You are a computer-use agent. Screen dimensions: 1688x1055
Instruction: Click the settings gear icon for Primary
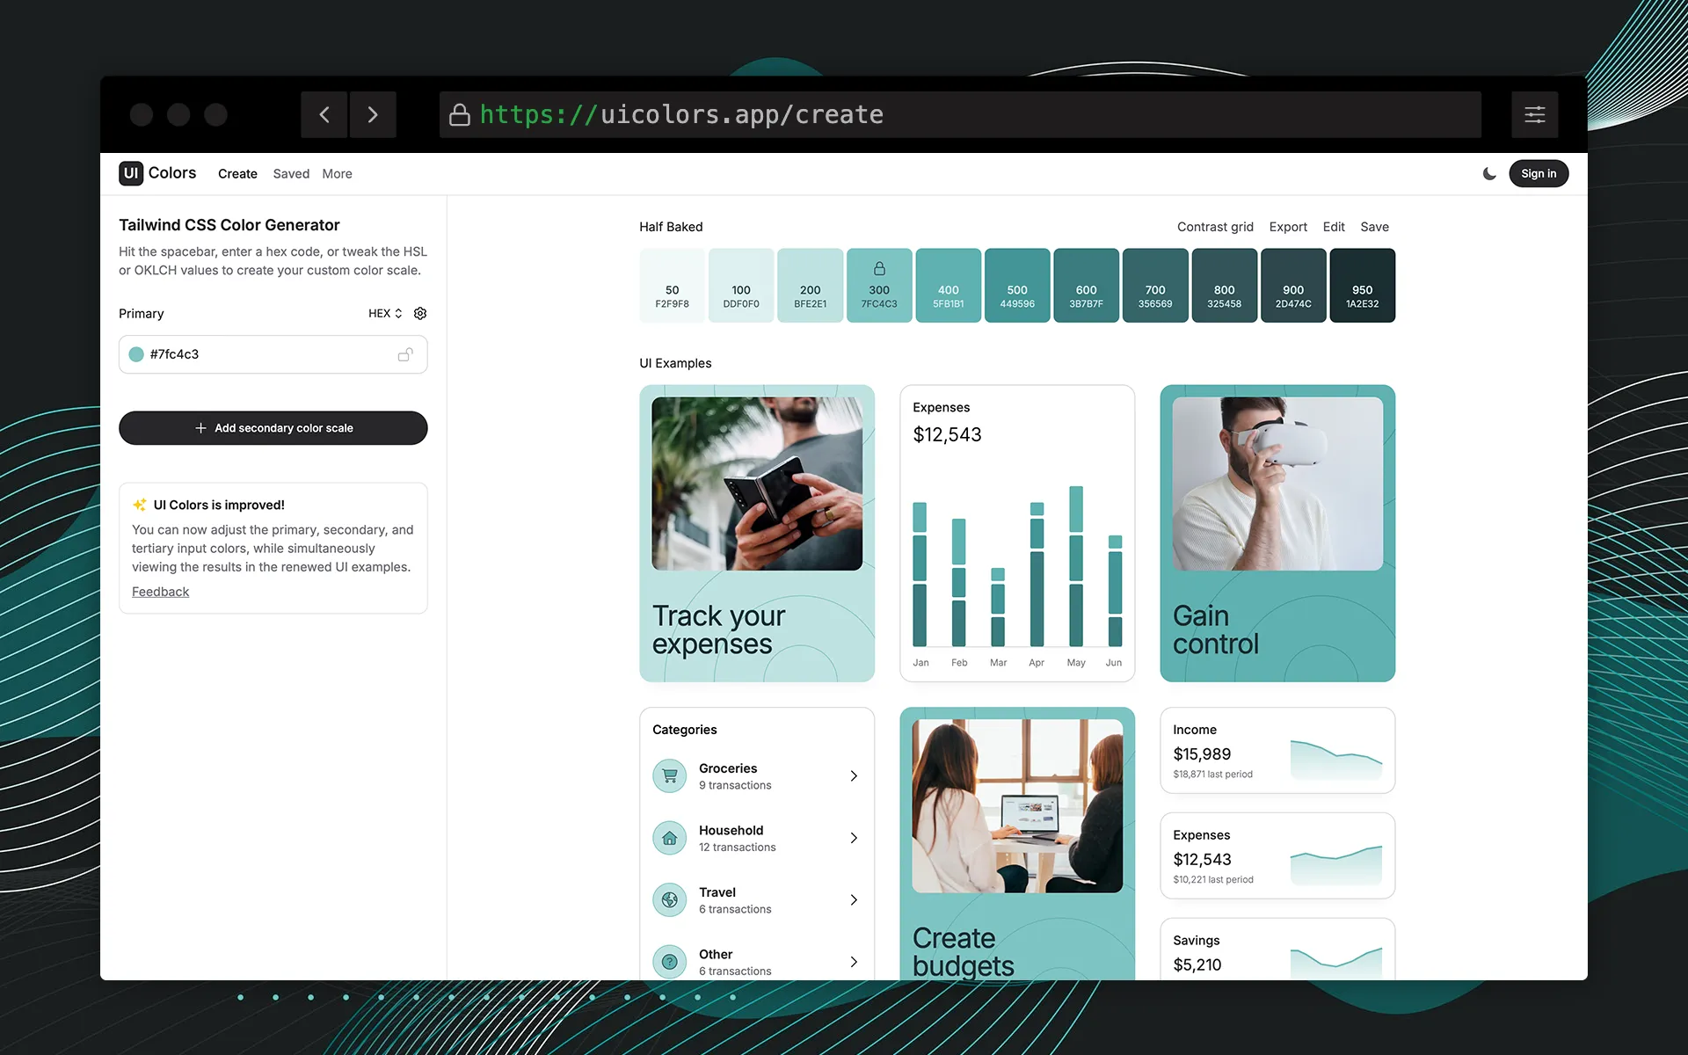(x=419, y=314)
